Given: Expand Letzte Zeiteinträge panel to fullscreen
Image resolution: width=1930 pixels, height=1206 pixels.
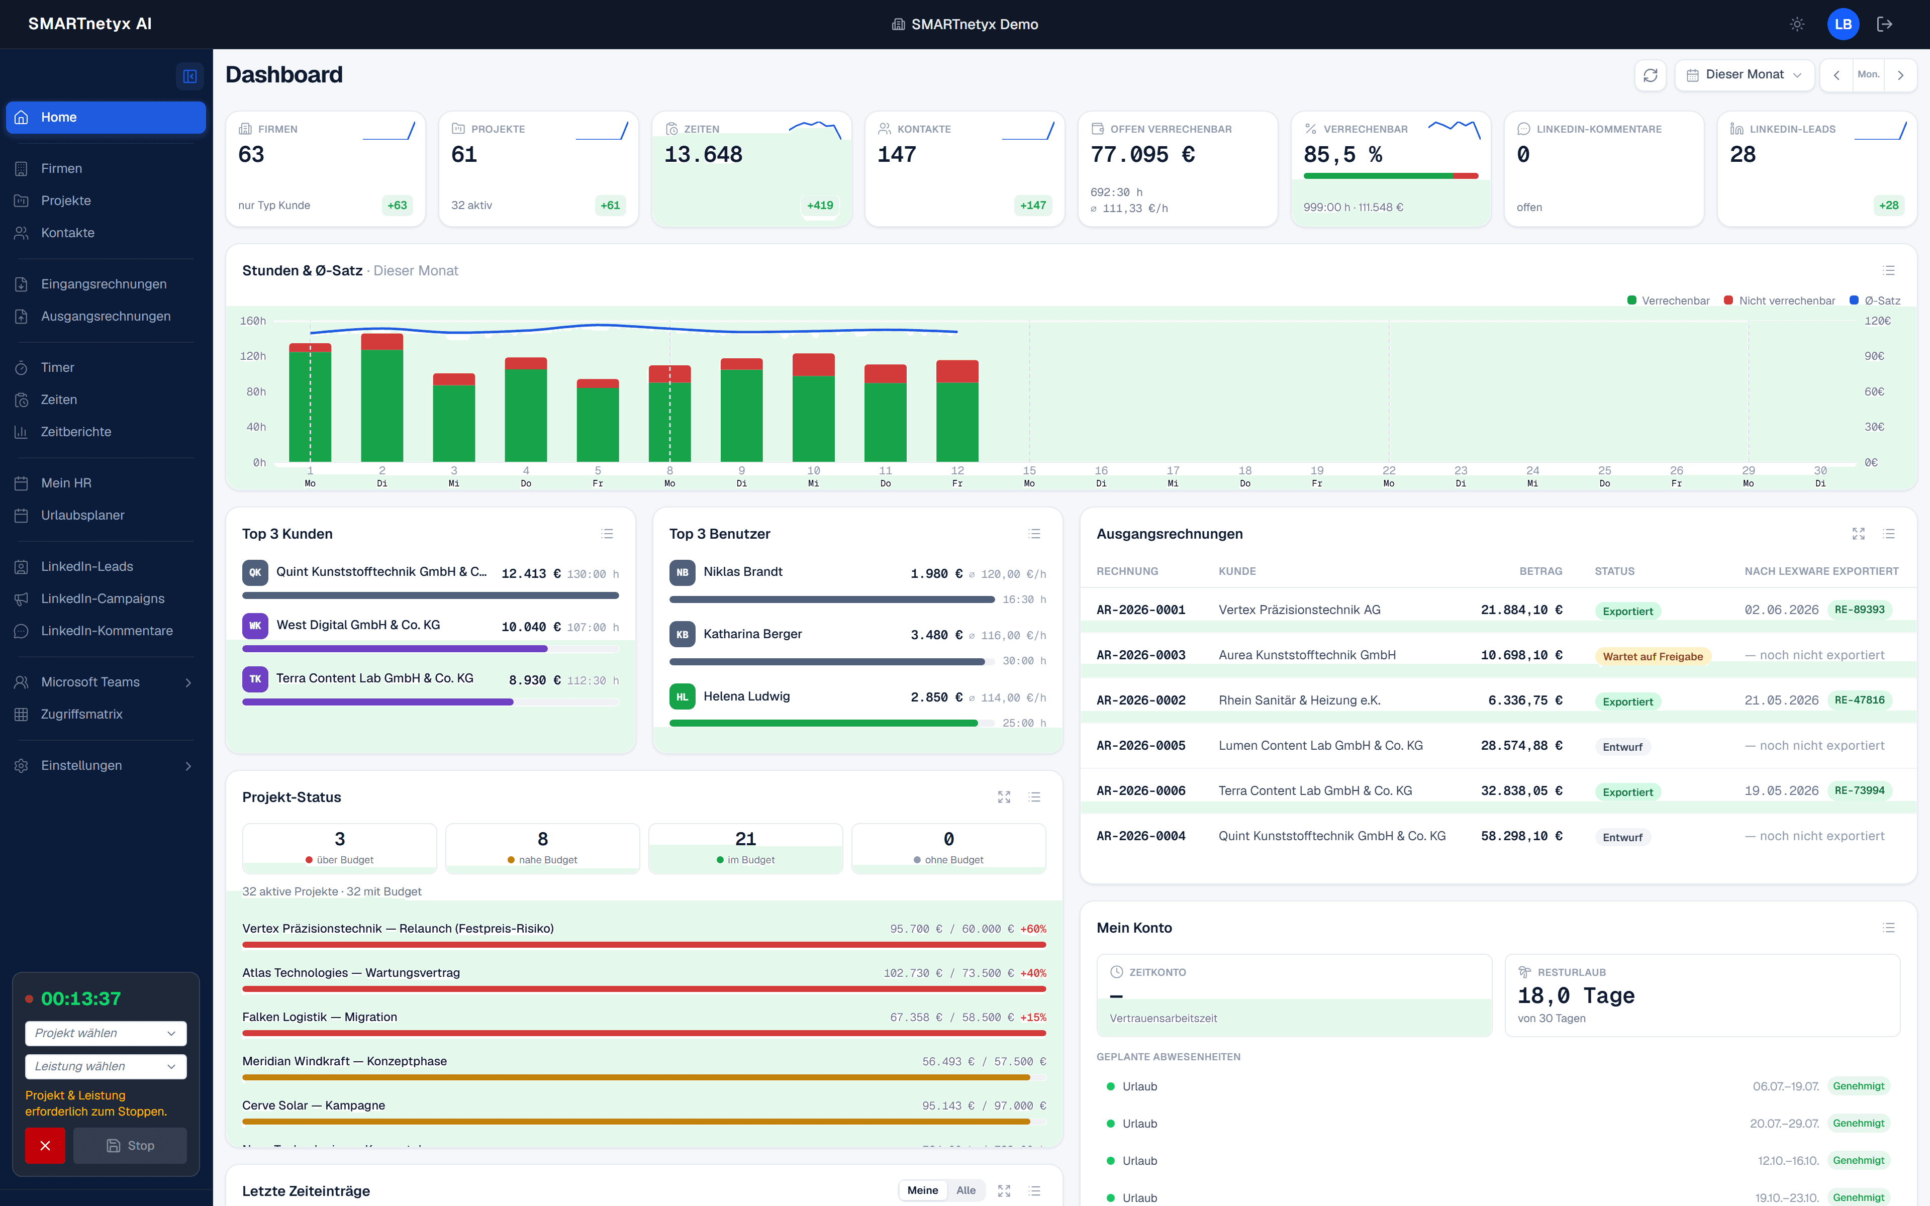Looking at the screenshot, I should pos(1004,1191).
